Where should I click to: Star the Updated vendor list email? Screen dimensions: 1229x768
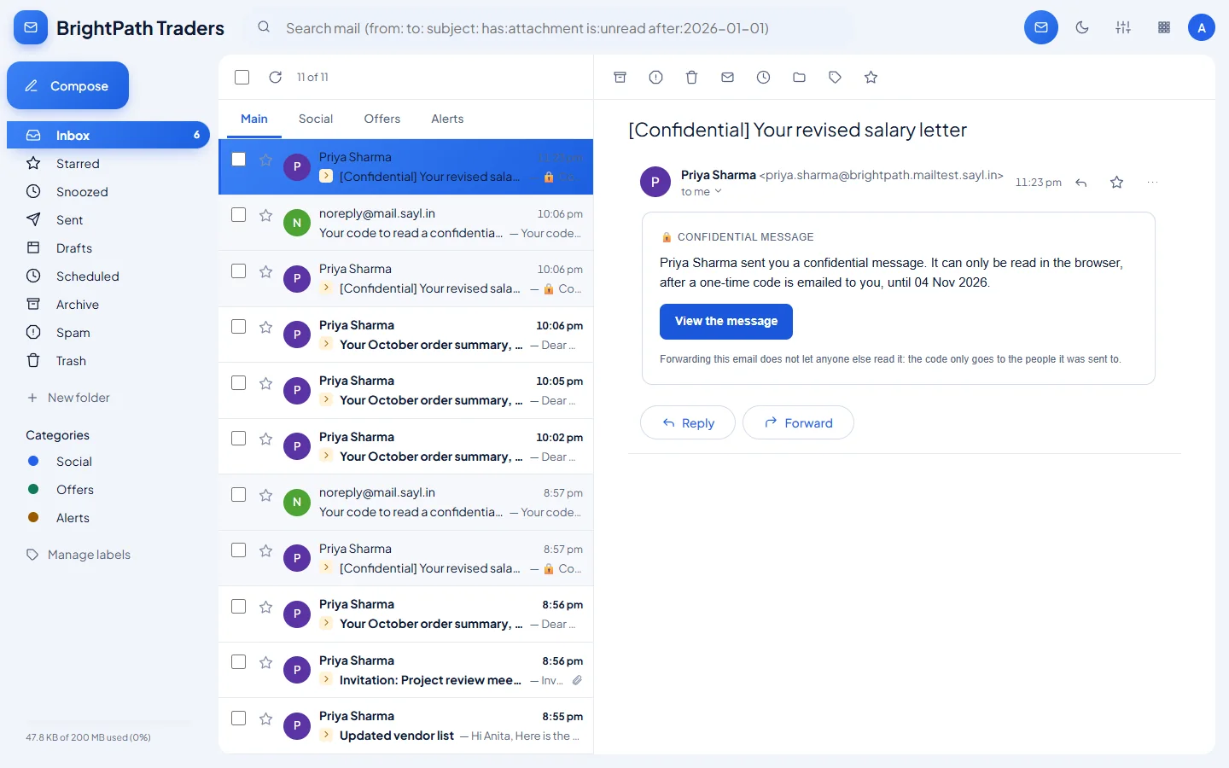[x=266, y=719]
